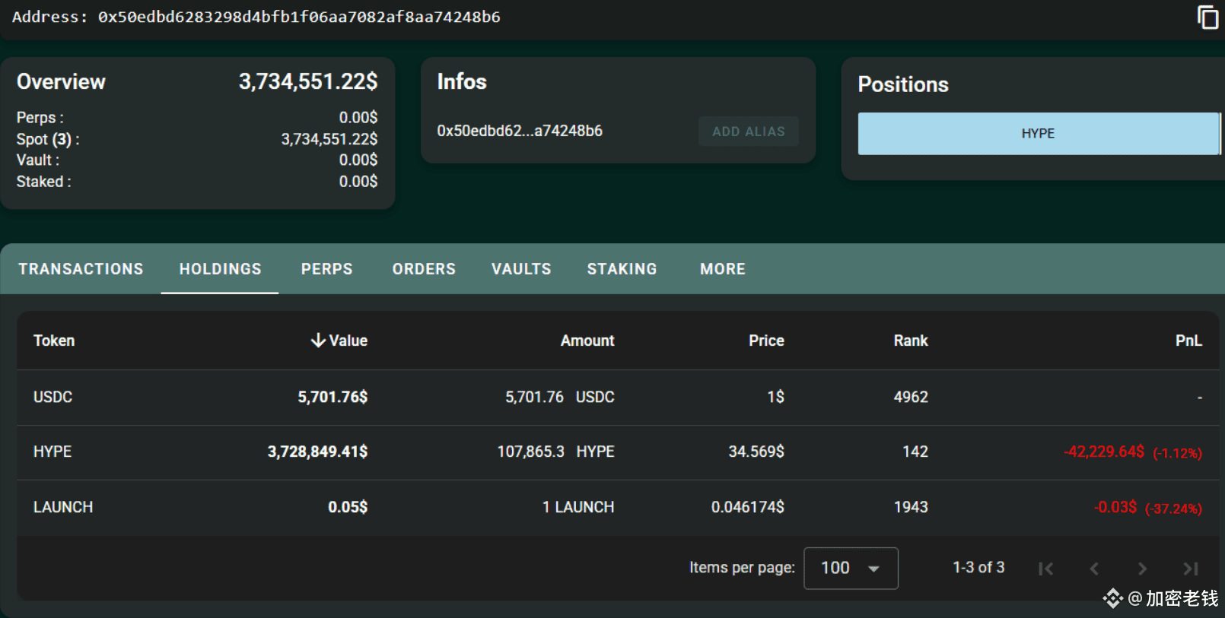Click the Vault balance label
This screenshot has width=1225, height=618.
click(37, 160)
